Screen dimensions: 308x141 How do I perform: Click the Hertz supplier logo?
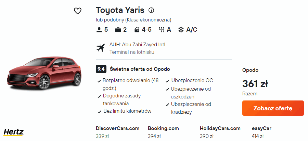coord(13,132)
